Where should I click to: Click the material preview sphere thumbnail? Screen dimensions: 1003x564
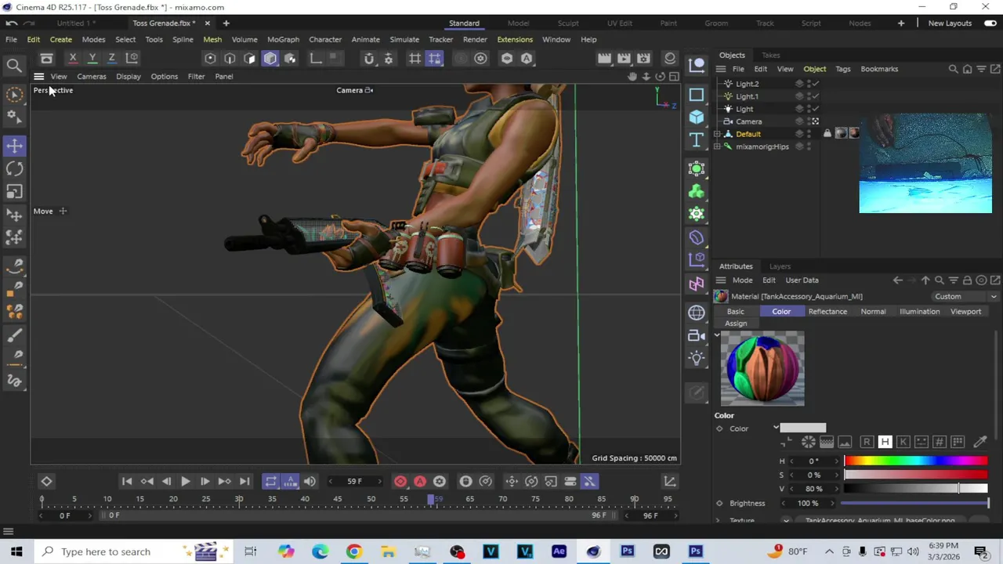762,369
